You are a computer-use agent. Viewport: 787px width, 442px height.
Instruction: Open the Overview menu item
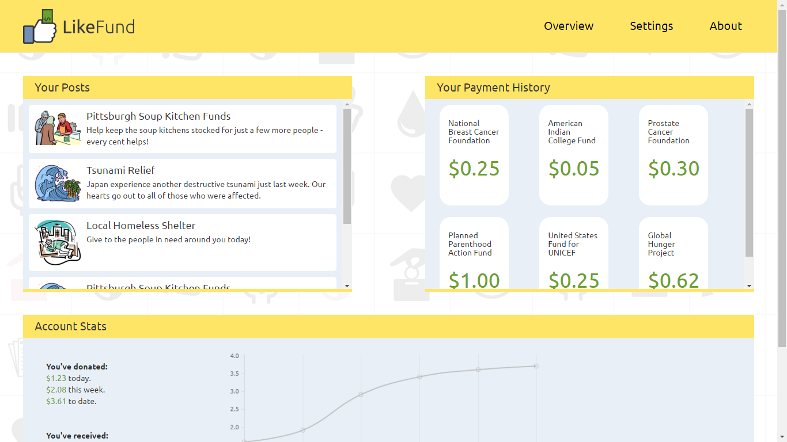click(569, 26)
